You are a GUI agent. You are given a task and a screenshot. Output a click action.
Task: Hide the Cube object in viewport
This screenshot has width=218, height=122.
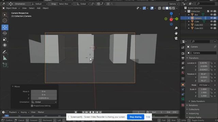pos(212,21)
